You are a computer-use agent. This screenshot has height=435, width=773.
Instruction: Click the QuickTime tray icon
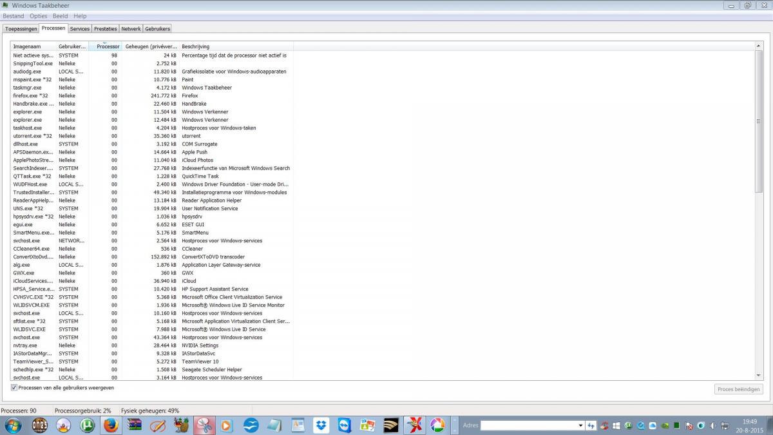(x=641, y=426)
